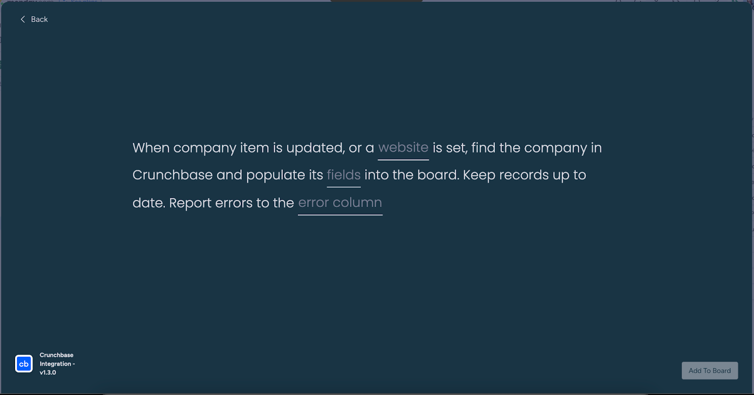
Task: Go back using the Back link
Action: (34, 19)
